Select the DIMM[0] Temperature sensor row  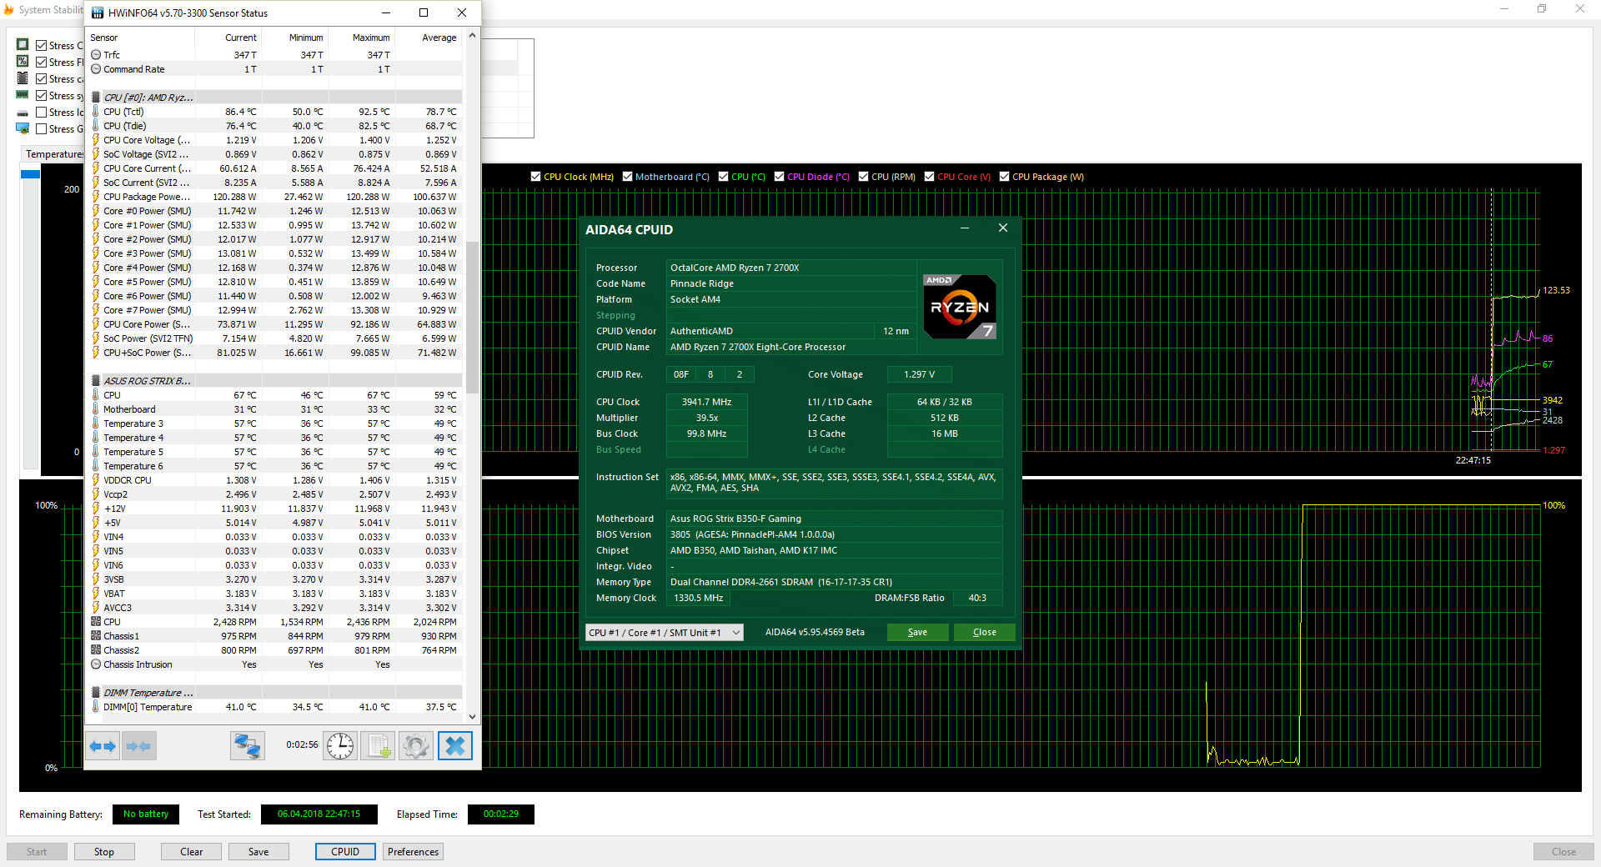pos(275,707)
